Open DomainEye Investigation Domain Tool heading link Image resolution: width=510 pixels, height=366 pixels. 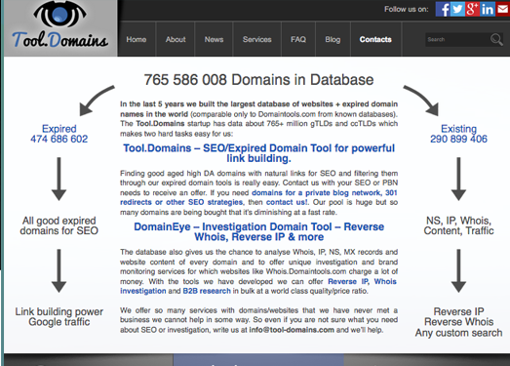(x=259, y=231)
